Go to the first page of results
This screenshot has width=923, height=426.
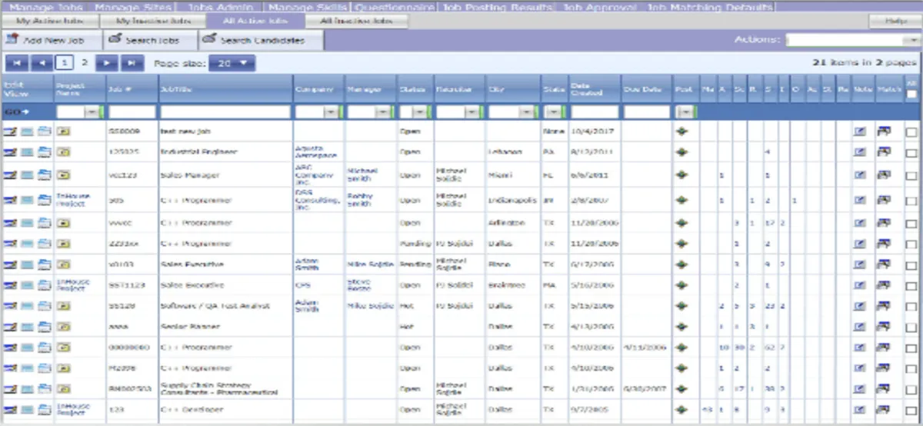[x=17, y=63]
